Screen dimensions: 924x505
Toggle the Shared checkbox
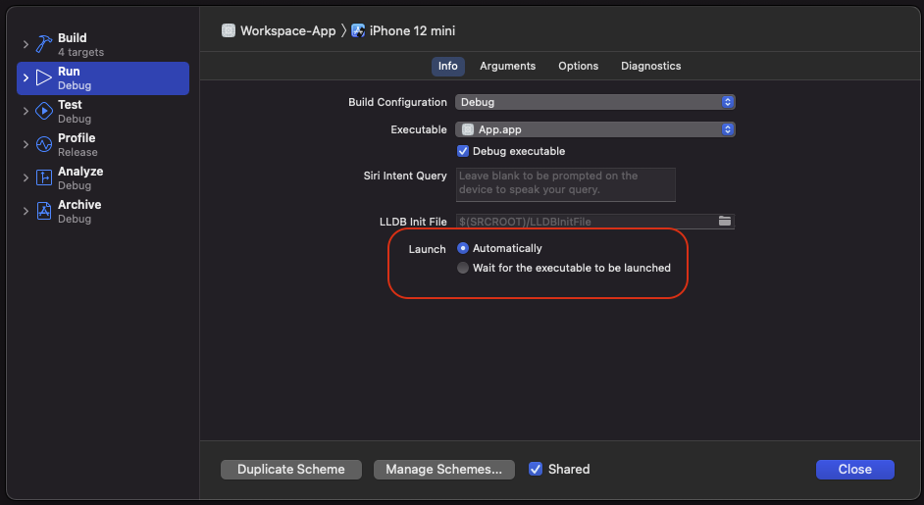pyautogui.click(x=535, y=469)
